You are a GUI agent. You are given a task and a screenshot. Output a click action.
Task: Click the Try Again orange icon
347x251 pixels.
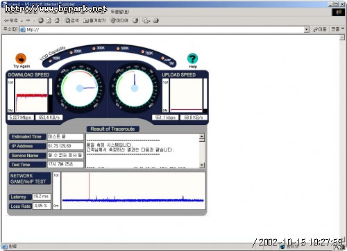(21, 58)
